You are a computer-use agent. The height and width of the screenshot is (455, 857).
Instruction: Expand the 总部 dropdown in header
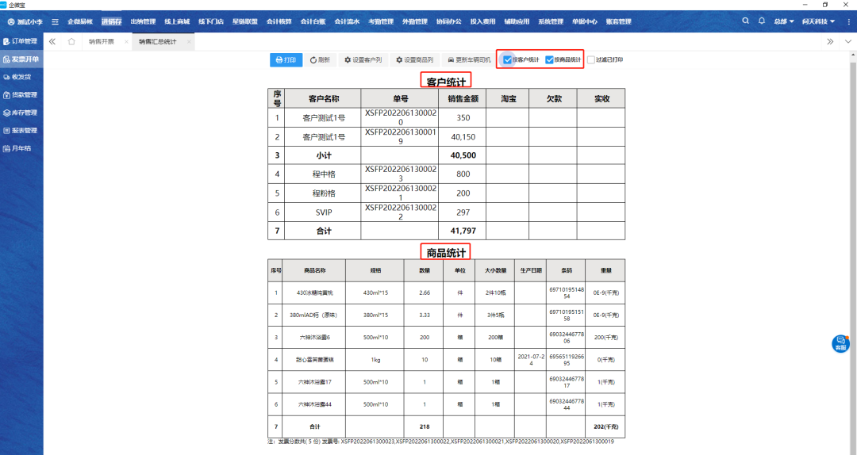pos(784,21)
